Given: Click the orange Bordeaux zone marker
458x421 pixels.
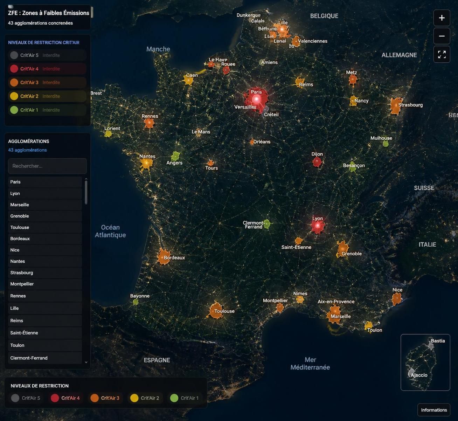Looking at the screenshot, I should 163,257.
